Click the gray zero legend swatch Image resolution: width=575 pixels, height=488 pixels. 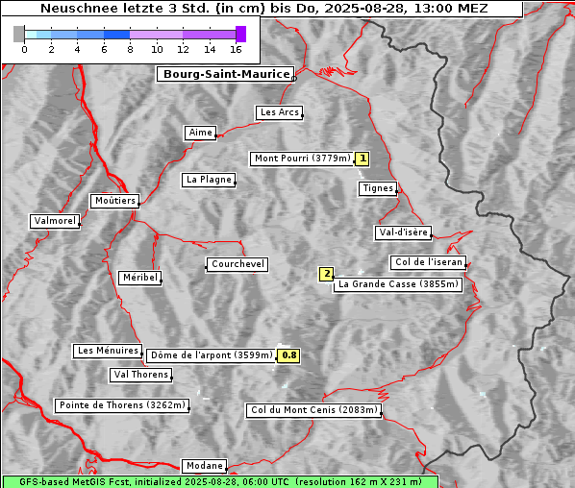click(x=18, y=34)
